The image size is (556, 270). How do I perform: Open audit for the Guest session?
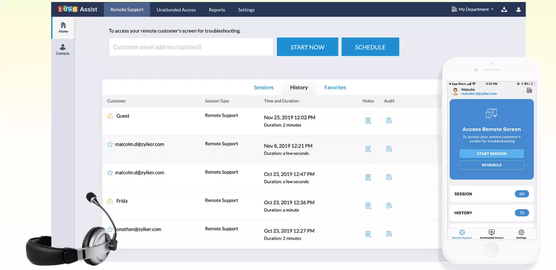[x=389, y=121]
